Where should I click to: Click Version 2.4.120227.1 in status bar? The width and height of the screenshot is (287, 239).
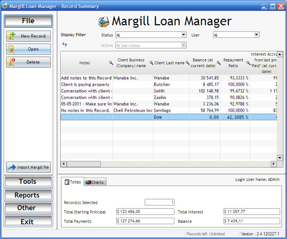260,234
